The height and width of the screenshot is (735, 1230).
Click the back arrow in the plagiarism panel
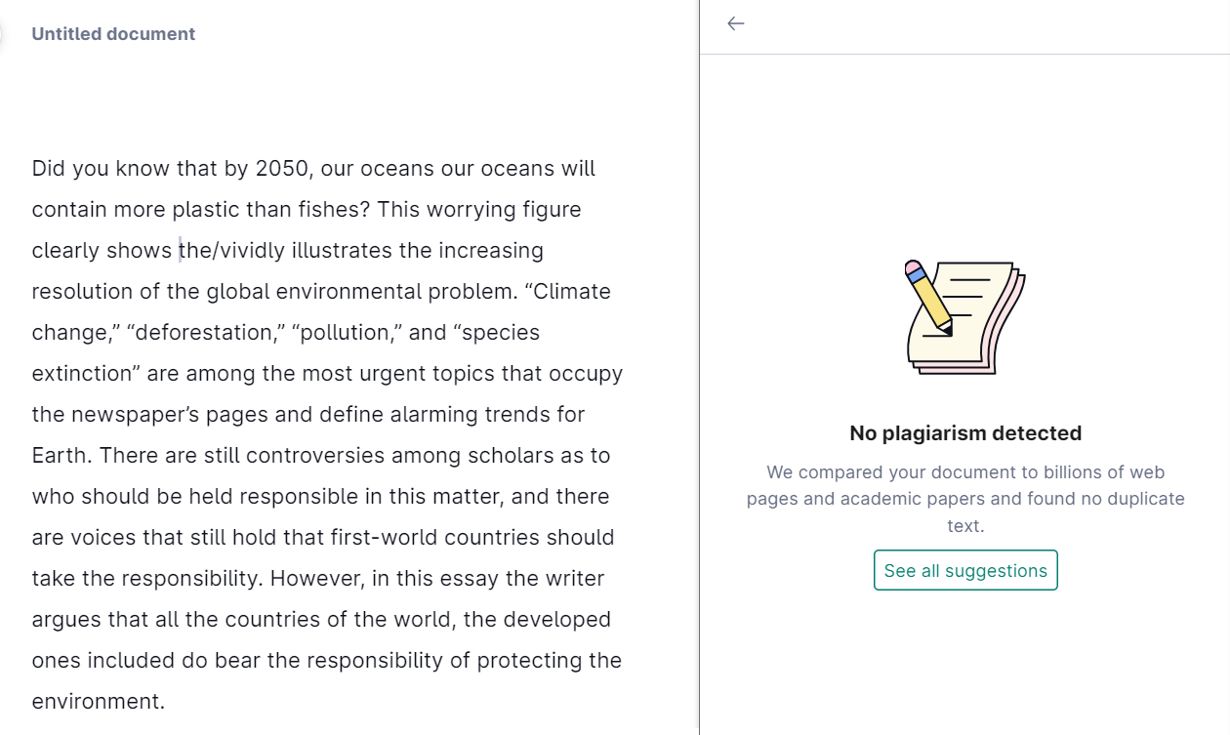[x=736, y=23]
